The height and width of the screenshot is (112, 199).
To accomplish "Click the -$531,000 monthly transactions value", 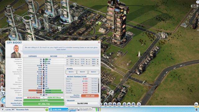I will (x=90, y=96).
